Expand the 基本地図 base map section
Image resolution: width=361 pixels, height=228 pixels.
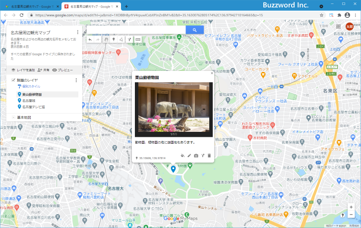tap(13, 117)
